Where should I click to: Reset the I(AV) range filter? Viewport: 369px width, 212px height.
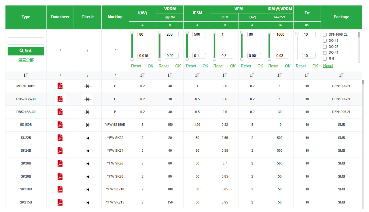point(136,66)
